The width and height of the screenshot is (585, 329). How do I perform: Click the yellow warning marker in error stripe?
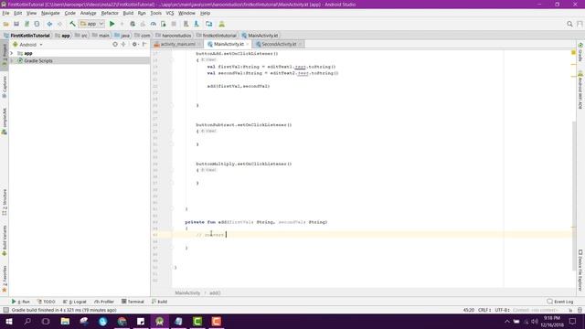573,53
